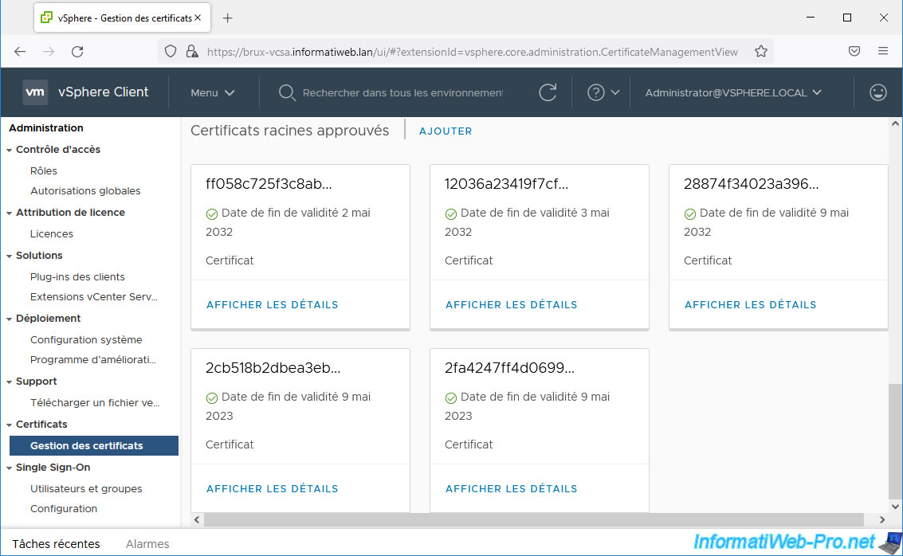Click the Pocket save icon
The width and height of the screenshot is (903, 556).
pos(854,51)
